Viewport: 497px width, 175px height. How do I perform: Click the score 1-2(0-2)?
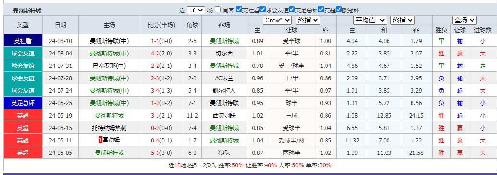tap(162, 103)
